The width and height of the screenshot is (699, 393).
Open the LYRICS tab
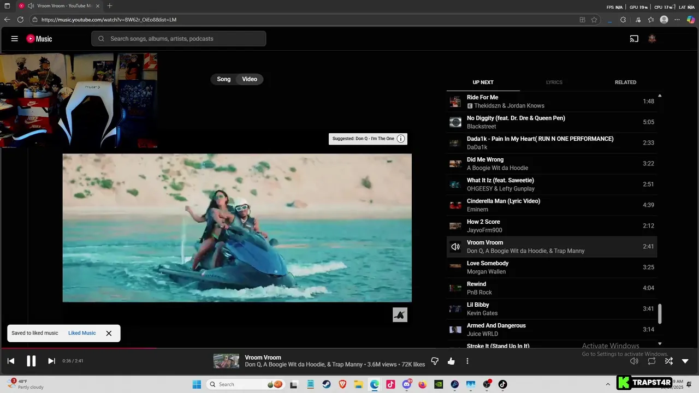[x=554, y=82]
